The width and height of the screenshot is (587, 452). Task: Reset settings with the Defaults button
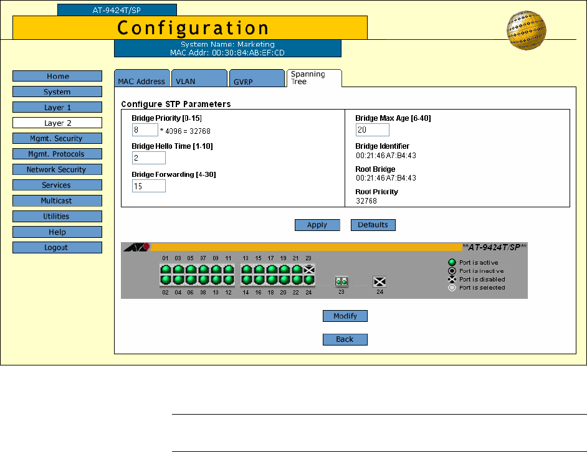pyautogui.click(x=373, y=225)
